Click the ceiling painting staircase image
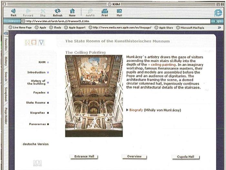Screen dimensions: 226x170 94,96
